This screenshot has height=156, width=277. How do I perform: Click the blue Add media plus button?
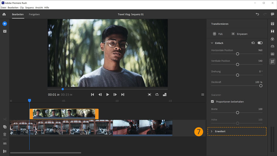pyautogui.click(x=5, y=24)
